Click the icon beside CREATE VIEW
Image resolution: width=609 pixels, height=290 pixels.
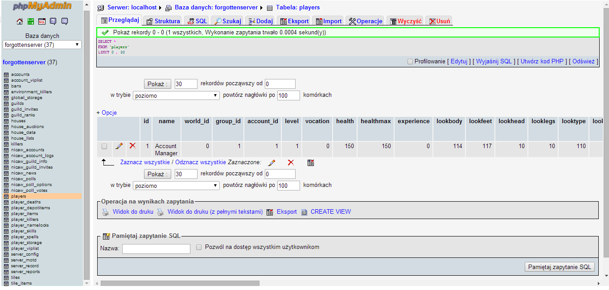tap(304, 212)
